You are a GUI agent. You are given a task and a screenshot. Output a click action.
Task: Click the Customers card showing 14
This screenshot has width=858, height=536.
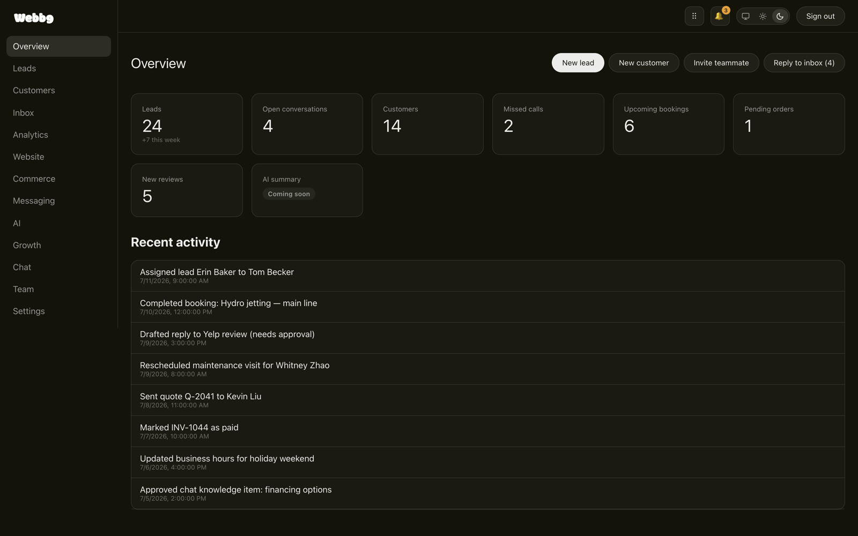427,124
